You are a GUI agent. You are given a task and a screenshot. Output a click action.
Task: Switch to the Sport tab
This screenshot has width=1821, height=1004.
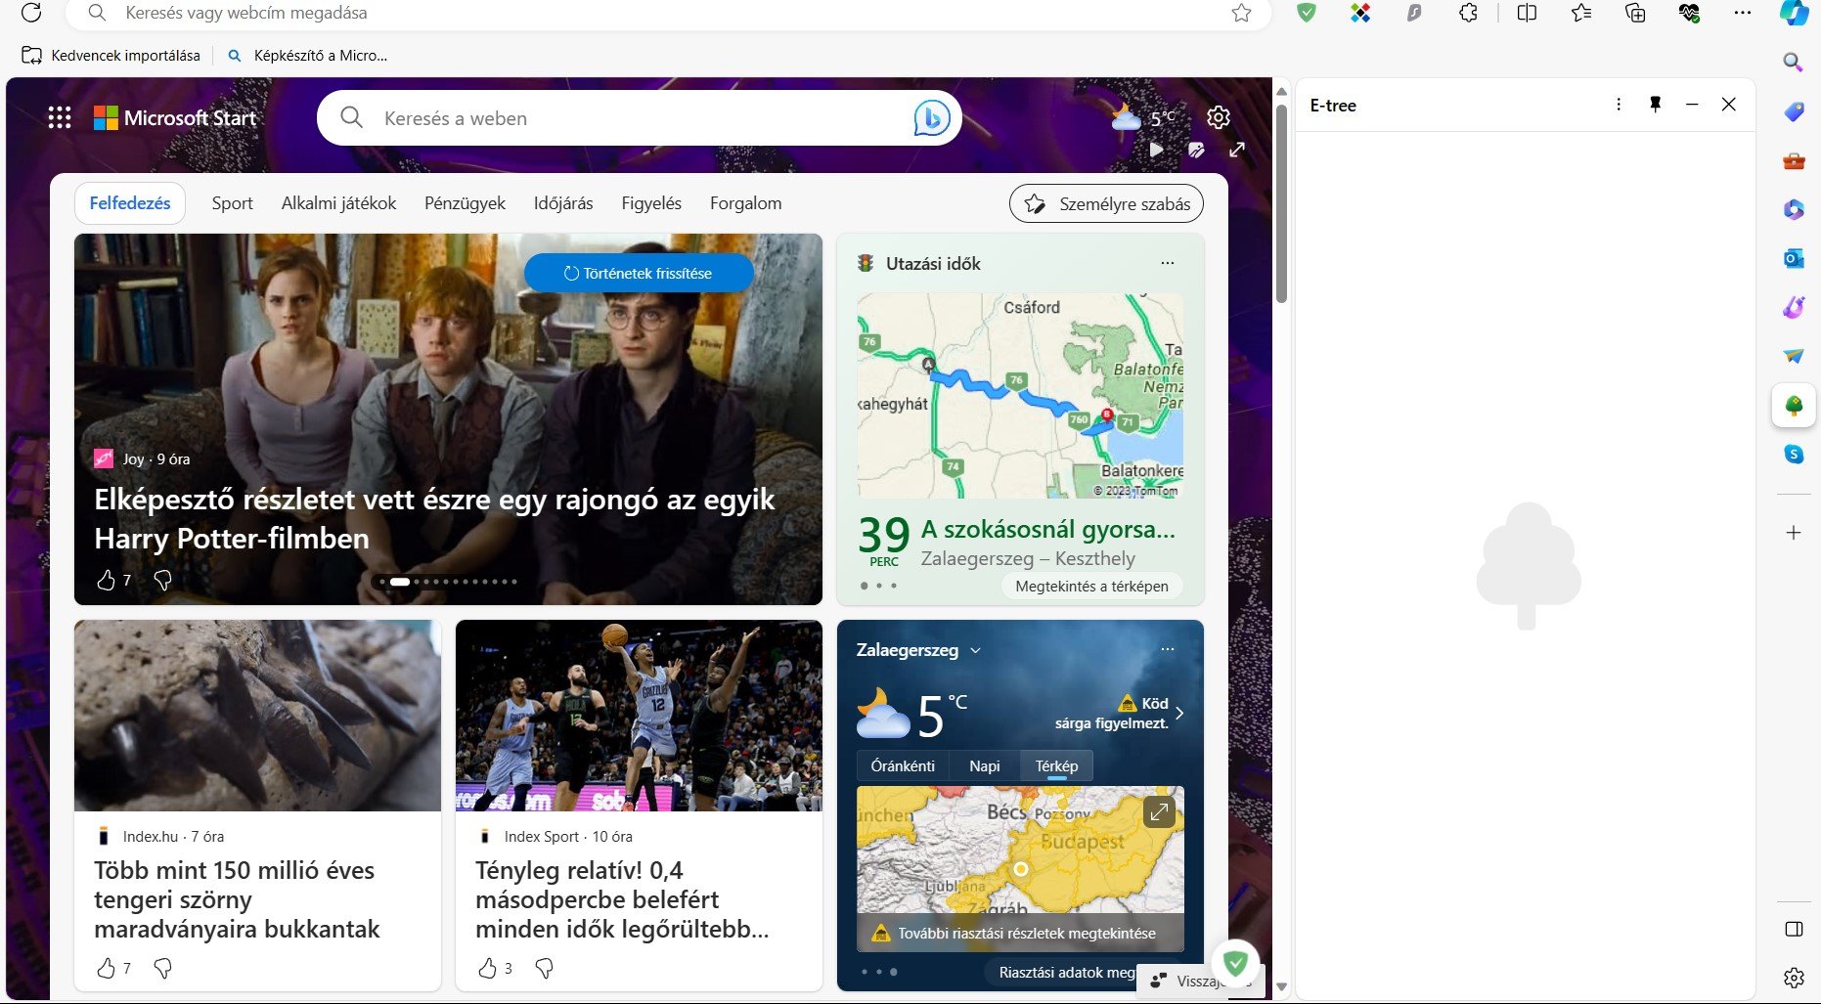232,203
